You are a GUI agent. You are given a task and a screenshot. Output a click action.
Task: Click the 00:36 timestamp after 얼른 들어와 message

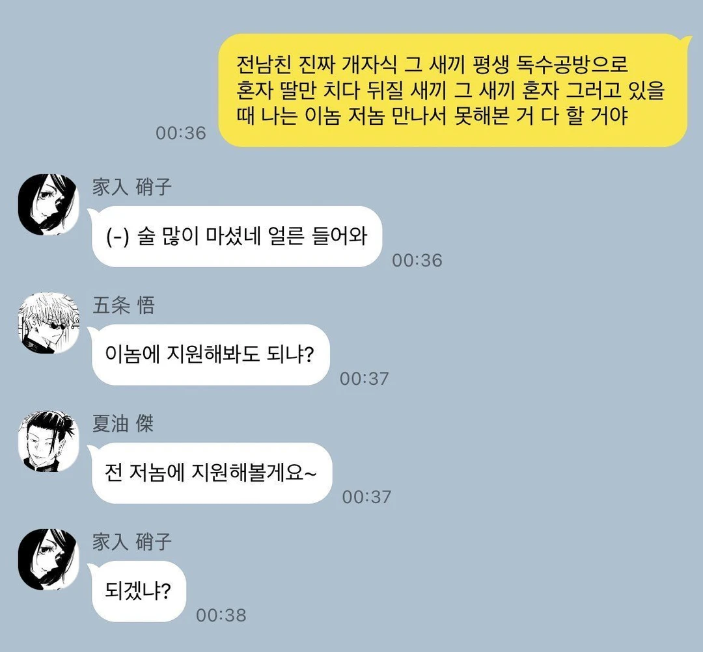click(x=417, y=260)
